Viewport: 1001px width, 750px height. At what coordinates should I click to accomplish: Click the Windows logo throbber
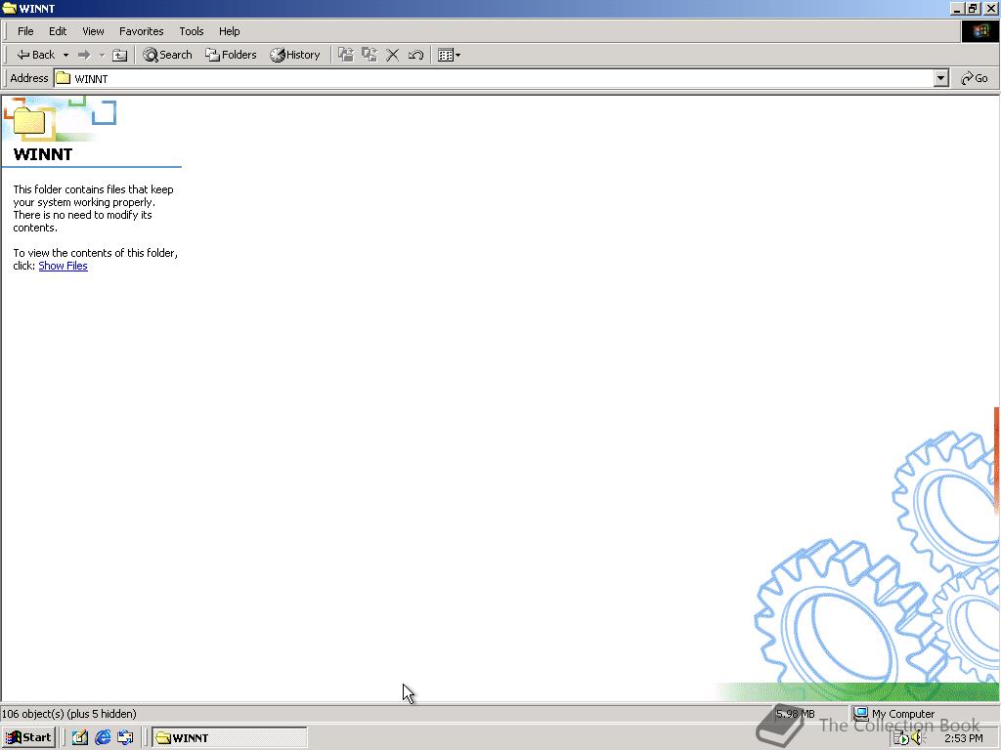(x=979, y=31)
